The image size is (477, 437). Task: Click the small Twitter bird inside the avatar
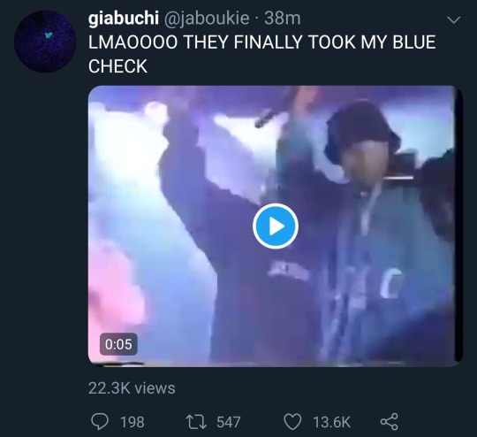click(x=49, y=35)
